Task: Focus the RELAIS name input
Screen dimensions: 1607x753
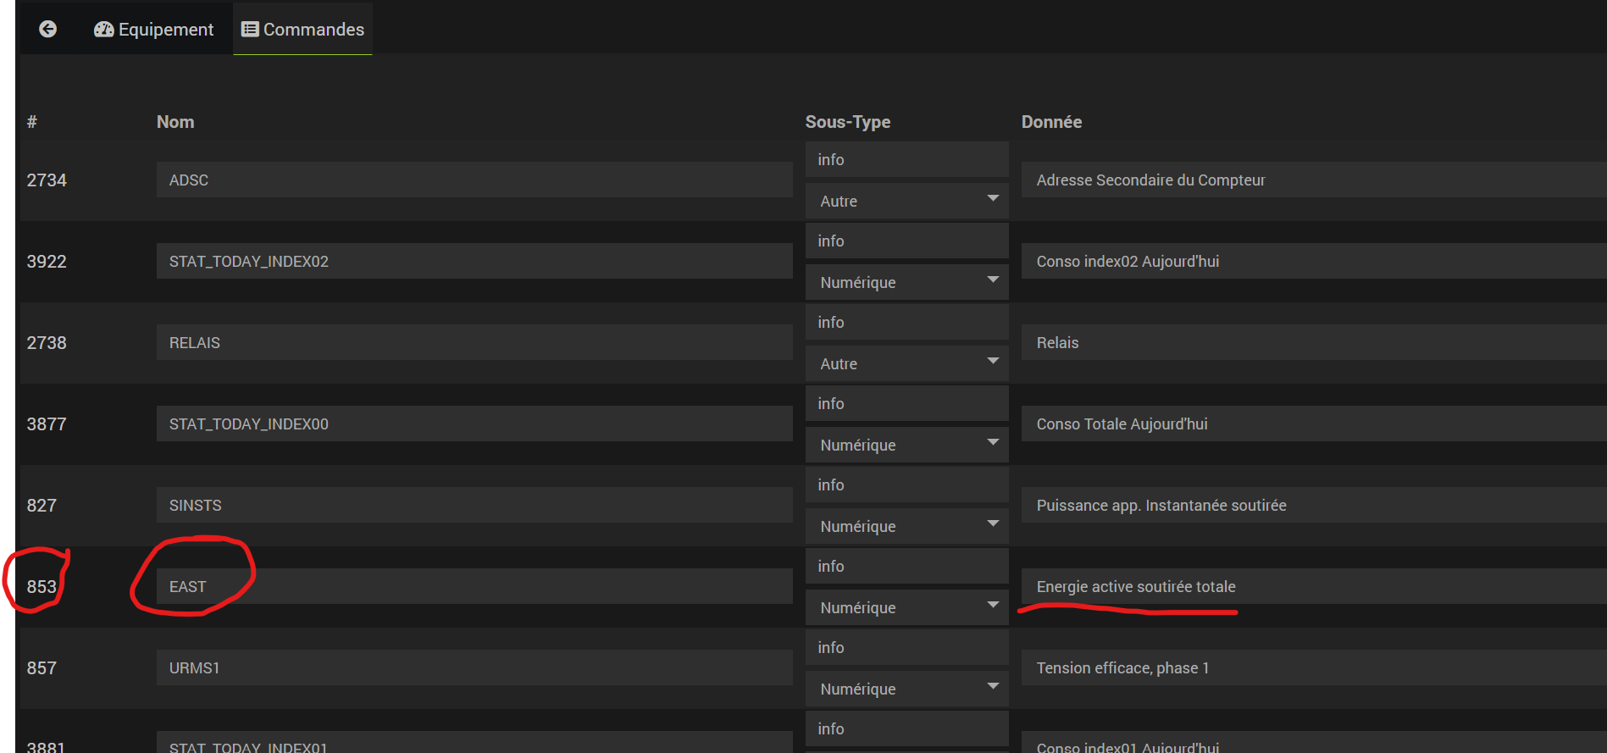Action: point(474,343)
